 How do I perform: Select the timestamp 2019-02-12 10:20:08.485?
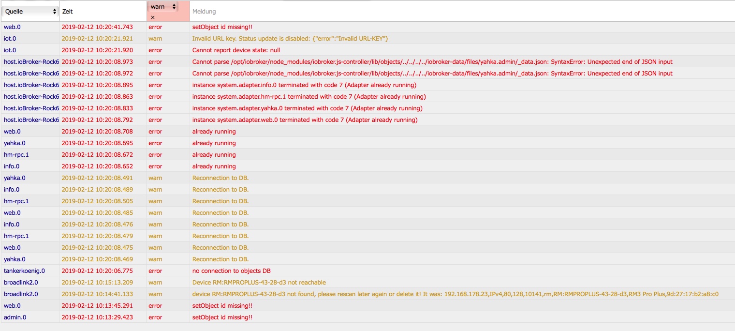point(97,213)
